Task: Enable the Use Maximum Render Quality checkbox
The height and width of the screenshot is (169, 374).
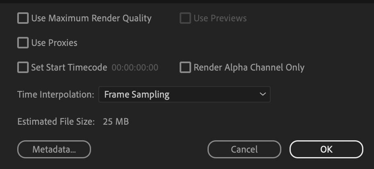Action: (23, 18)
